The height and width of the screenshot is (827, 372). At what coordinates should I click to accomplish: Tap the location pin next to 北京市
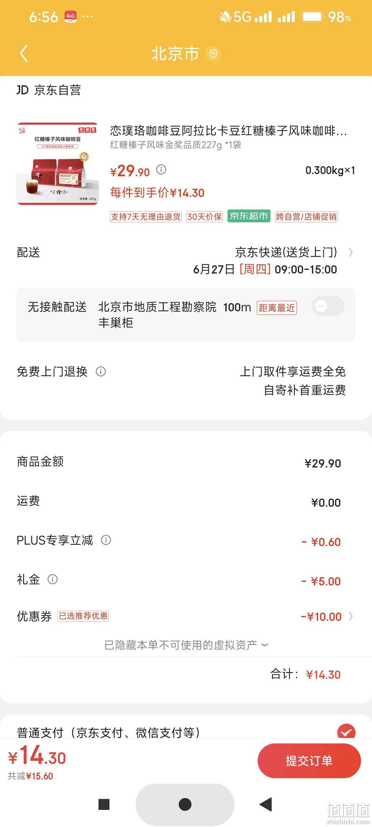point(213,53)
